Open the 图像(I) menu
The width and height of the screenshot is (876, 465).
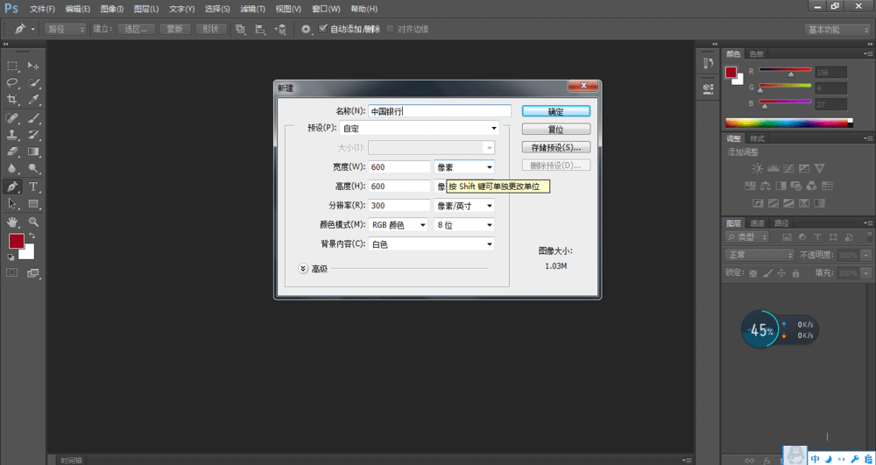pos(112,9)
